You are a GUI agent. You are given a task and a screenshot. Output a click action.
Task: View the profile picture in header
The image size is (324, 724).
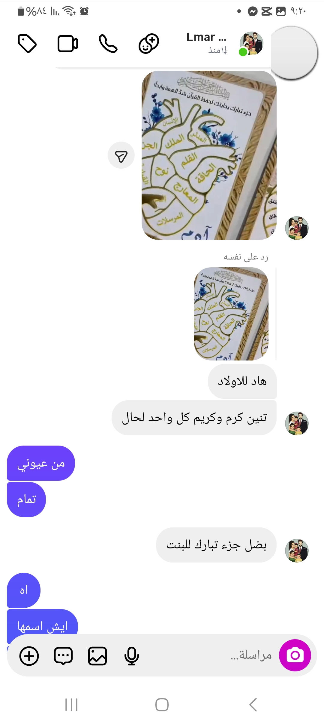[x=251, y=44]
